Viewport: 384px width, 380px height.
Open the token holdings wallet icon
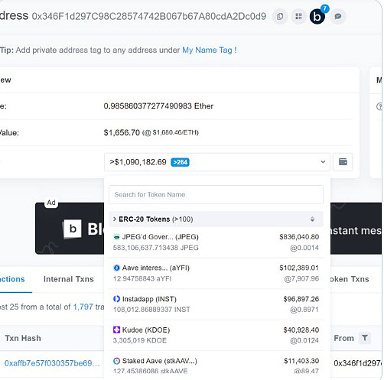[x=343, y=162]
